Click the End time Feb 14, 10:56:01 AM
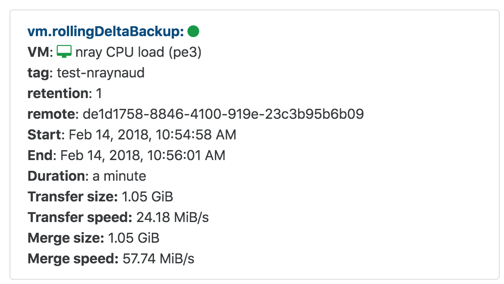The height and width of the screenshot is (284, 504). [x=143, y=155]
